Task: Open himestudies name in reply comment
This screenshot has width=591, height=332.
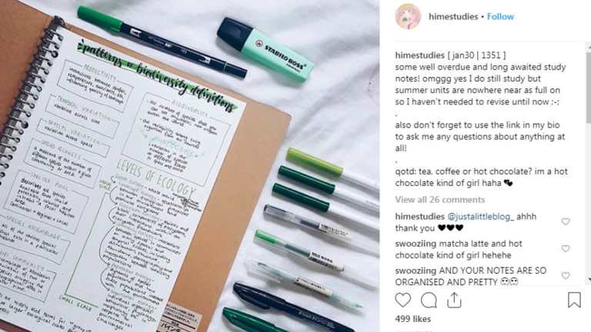Action: click(419, 217)
